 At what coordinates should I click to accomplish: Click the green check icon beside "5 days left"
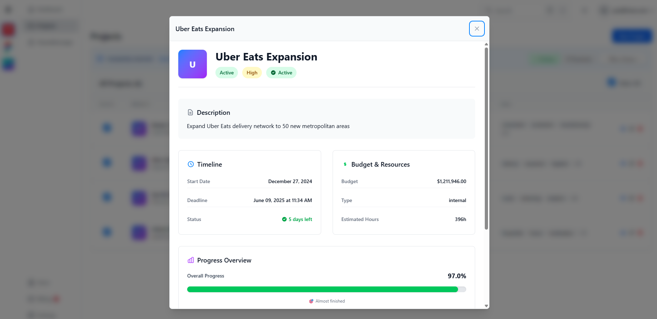point(284,219)
